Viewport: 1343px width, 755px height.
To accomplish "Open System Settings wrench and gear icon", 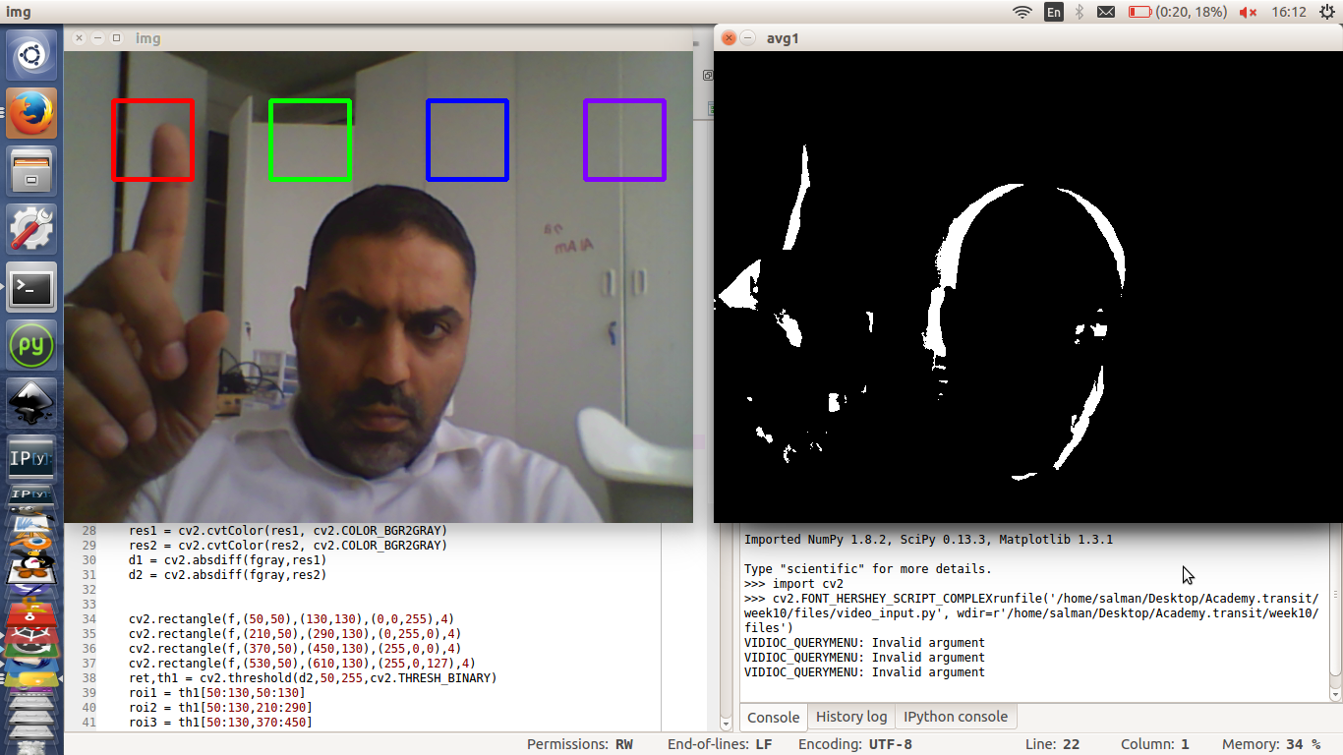I will (x=31, y=229).
